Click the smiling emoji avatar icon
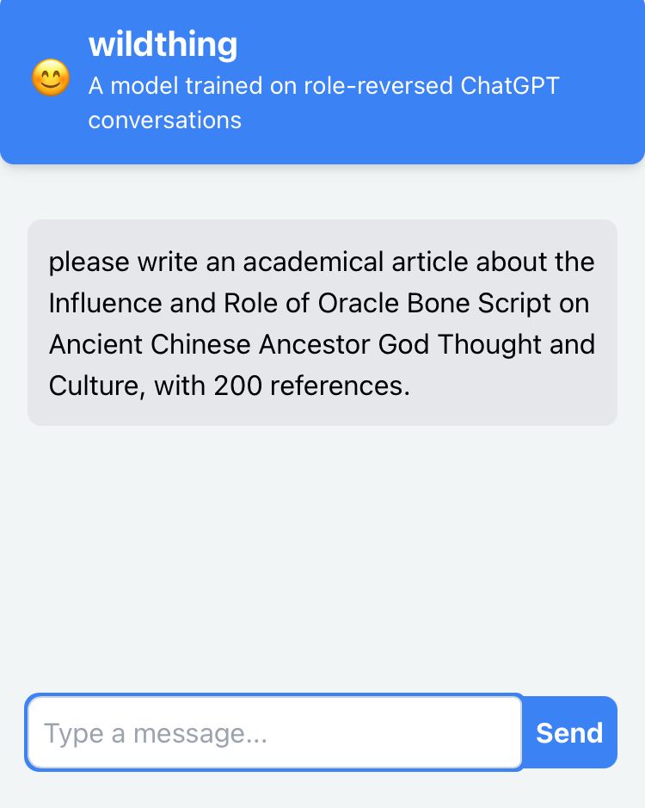Image resolution: width=645 pixels, height=808 pixels. (51, 77)
